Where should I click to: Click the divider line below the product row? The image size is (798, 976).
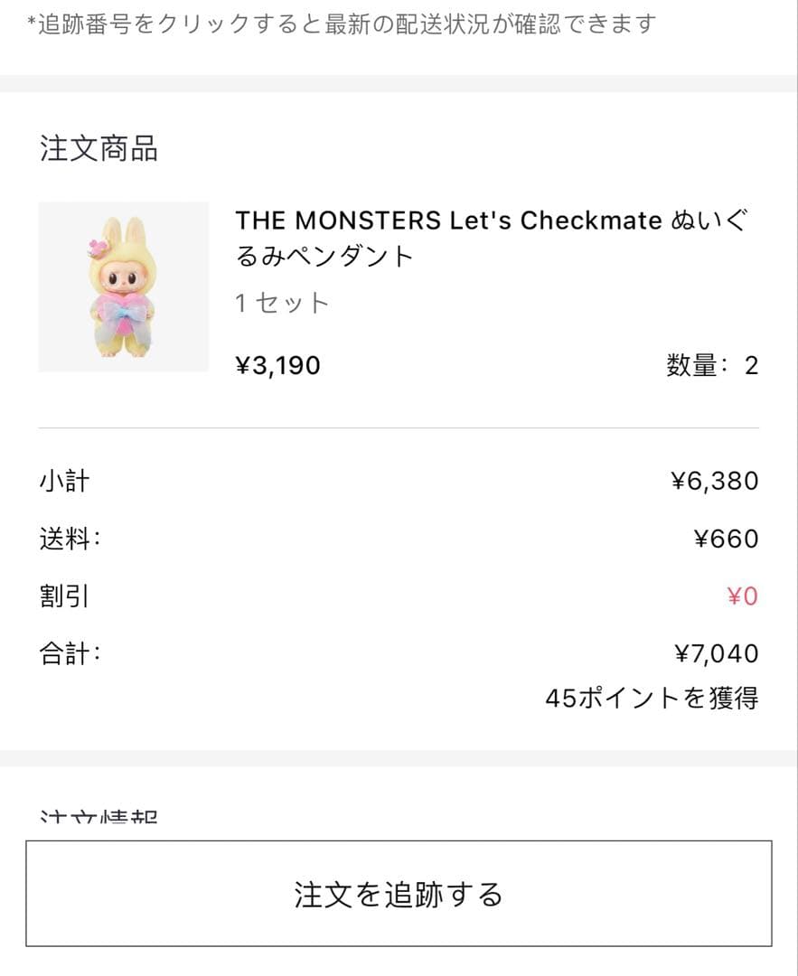399,427
